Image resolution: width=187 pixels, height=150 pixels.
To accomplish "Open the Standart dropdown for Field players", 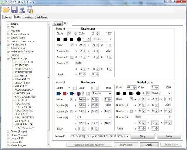I will click(x=161, y=93).
